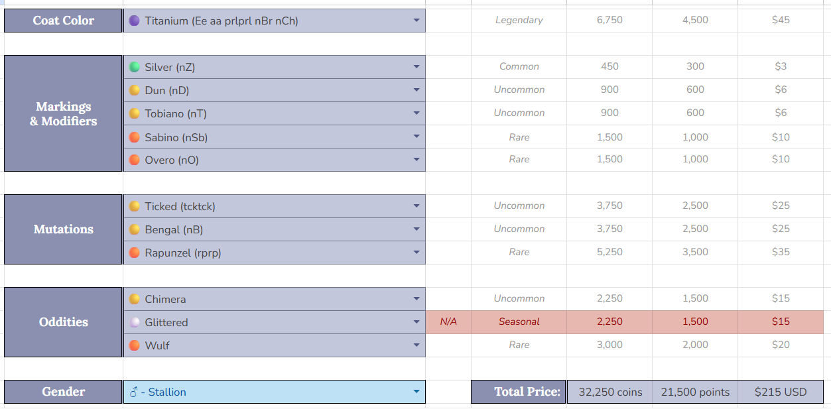
Task: Click the yellow dot beside Ticked (tcktck)
Action: (x=135, y=206)
